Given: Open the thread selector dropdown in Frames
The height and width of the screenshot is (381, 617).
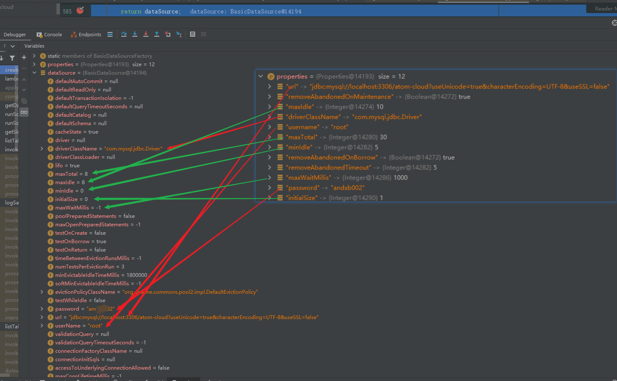Looking at the screenshot, I should click(x=13, y=46).
